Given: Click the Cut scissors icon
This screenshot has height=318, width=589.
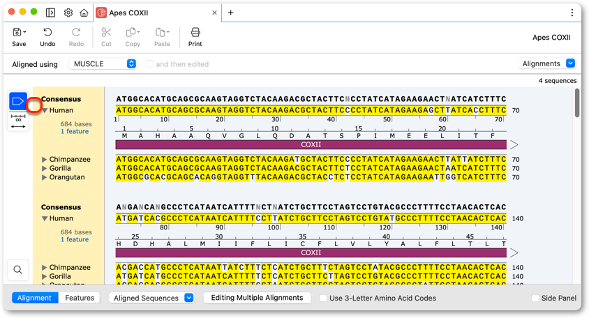Looking at the screenshot, I should coord(106,33).
